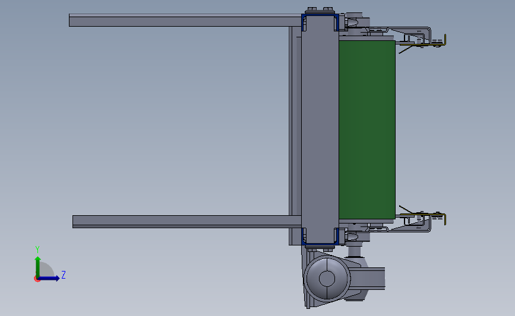Select the lower long horizontal gray beam
This screenshot has height=316, width=515.
pyautogui.click(x=187, y=222)
